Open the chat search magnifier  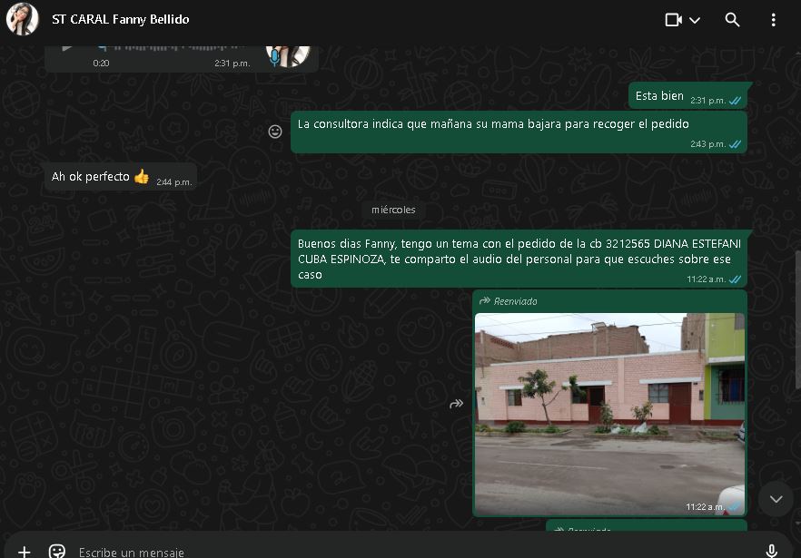(732, 20)
